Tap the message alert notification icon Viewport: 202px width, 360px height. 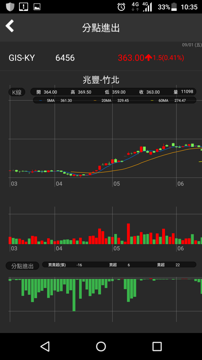(x=24, y=7)
